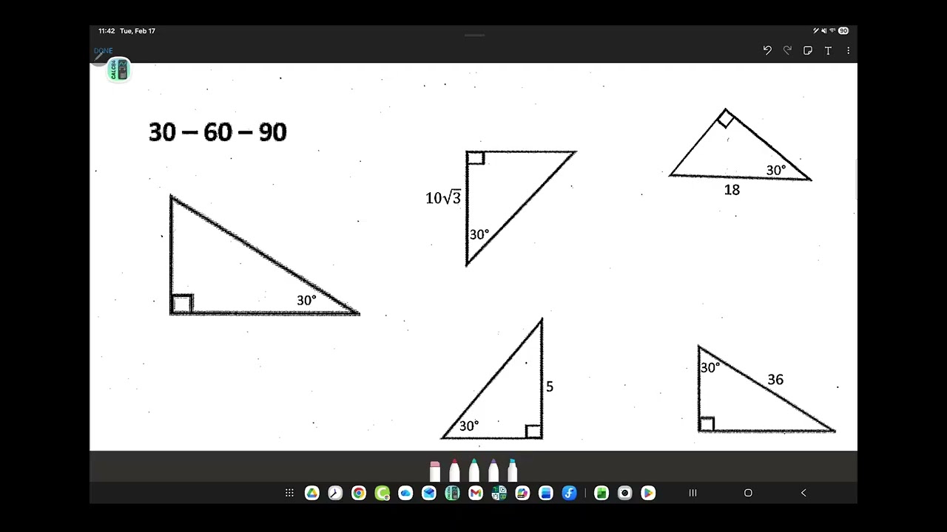This screenshot has width=947, height=532.
Task: Undo the last stroke
Action: [767, 50]
